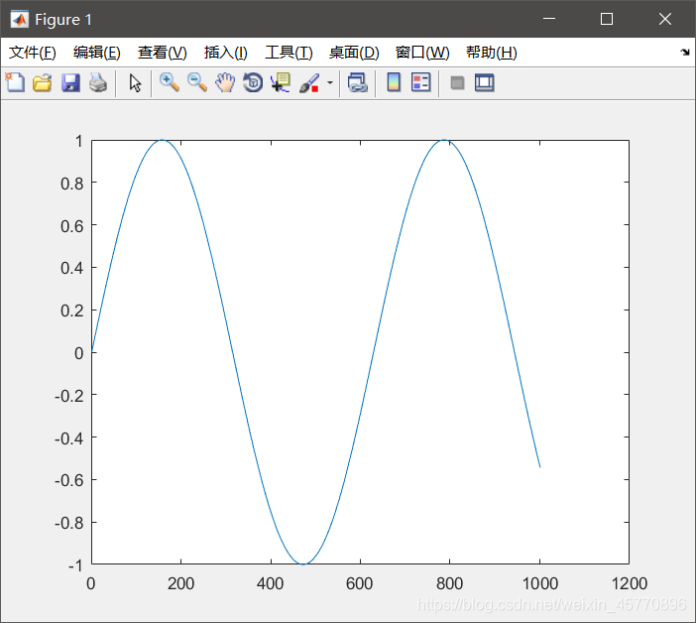This screenshot has width=696, height=623.
Task: Dock the figure using the corner arrow
Action: 684,53
